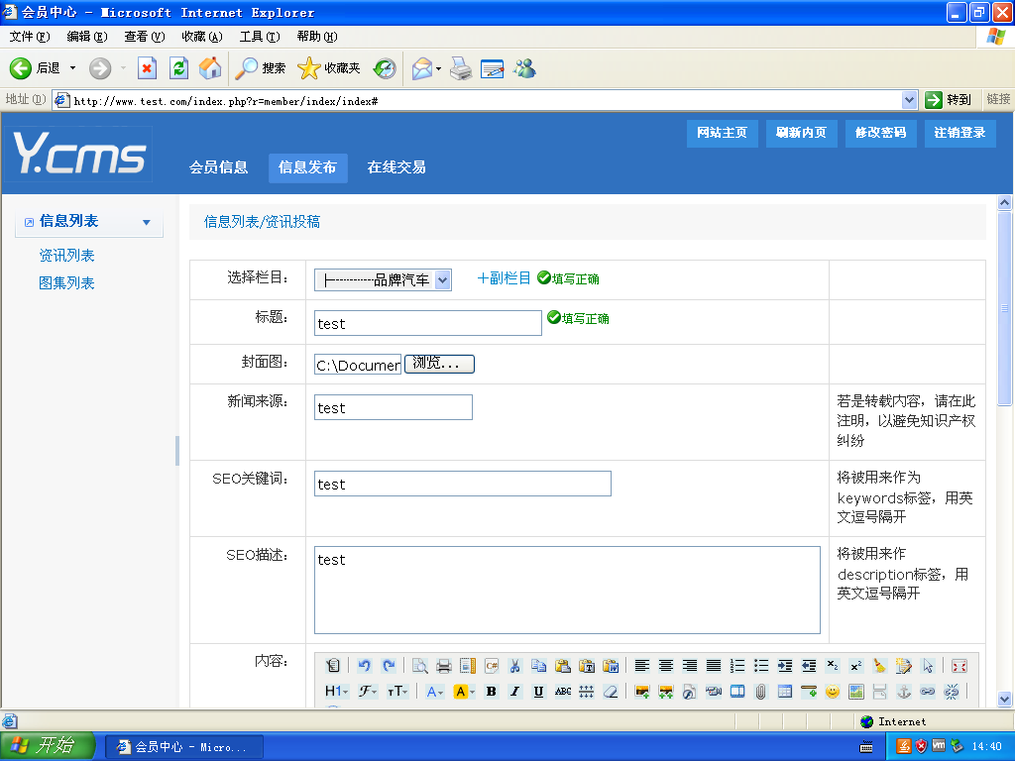This screenshot has height=761, width=1015.
Task: Click the 注销登录 button
Action: point(959,133)
